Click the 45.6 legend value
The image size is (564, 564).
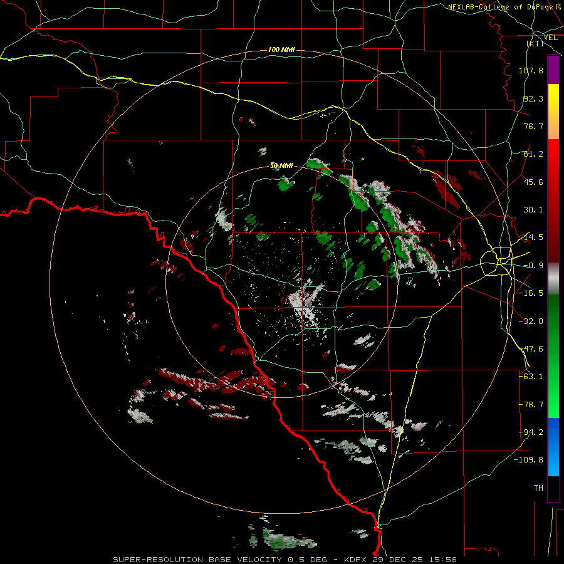click(x=533, y=182)
